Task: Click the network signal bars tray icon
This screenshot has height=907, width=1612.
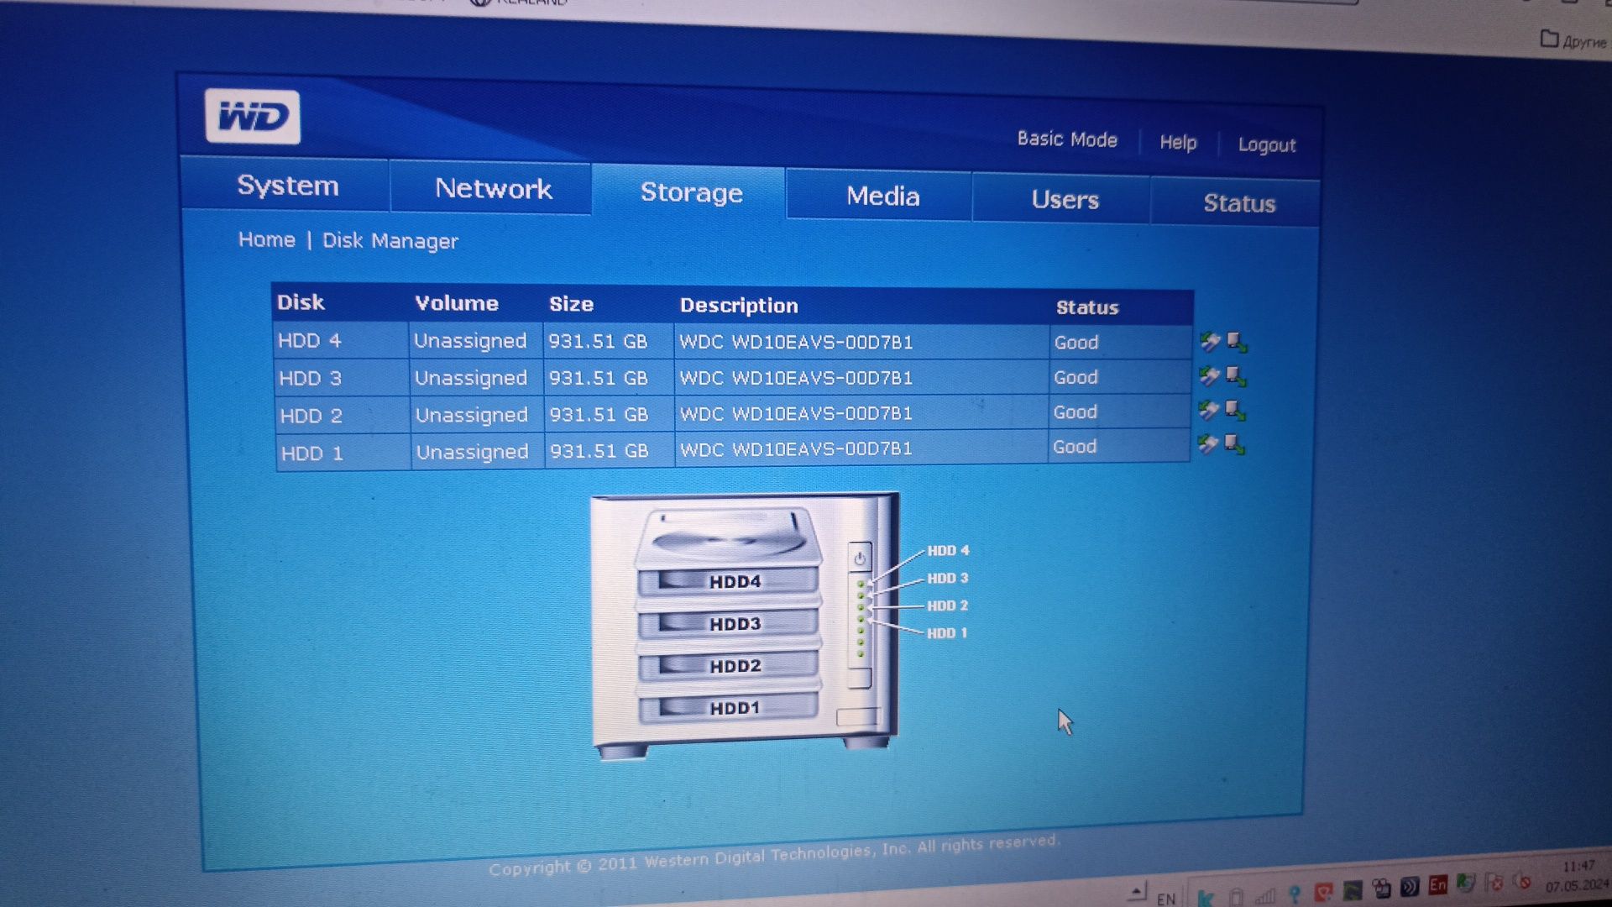Action: pyautogui.click(x=1265, y=897)
